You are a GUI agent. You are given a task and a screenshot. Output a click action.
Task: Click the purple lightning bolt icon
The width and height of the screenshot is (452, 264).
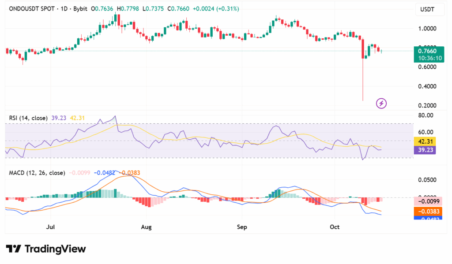[x=381, y=104]
